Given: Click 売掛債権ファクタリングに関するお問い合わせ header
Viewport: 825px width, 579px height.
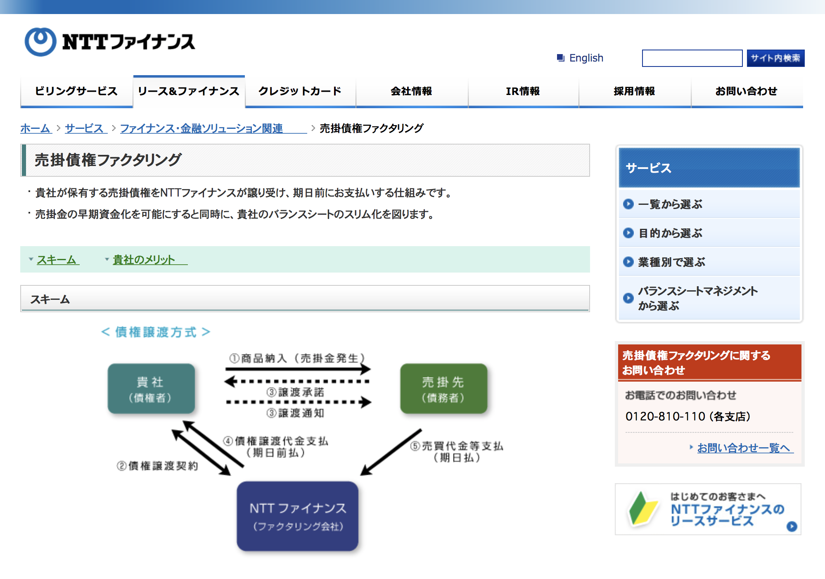Looking at the screenshot, I should (x=709, y=363).
